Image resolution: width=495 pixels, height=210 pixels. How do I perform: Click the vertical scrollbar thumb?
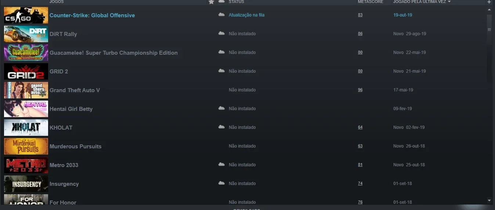coord(489,29)
